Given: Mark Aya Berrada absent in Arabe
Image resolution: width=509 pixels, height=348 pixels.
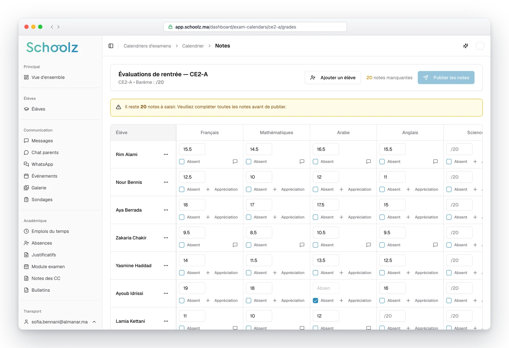Looking at the screenshot, I should click(x=315, y=217).
